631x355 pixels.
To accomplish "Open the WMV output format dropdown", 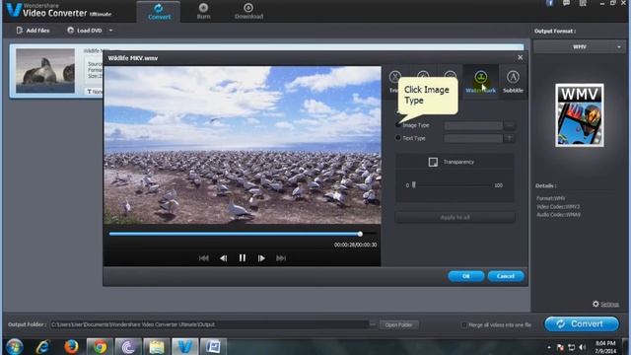I will [x=580, y=47].
